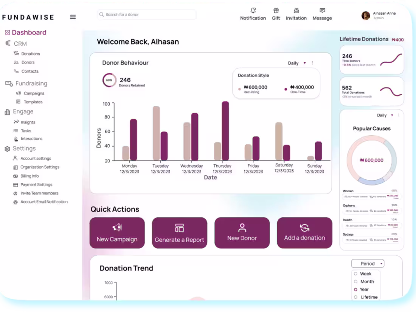This screenshot has width=416, height=312.
Task: Open the Period dropdown in Donation Trend
Action: coord(367,263)
